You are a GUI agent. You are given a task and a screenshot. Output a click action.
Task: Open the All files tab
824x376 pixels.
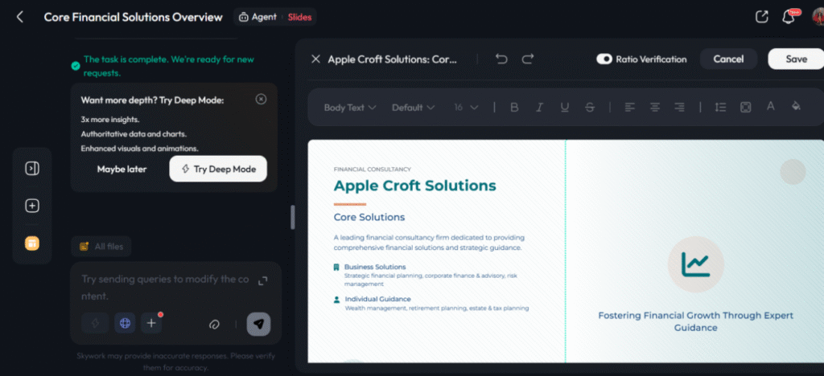point(101,247)
